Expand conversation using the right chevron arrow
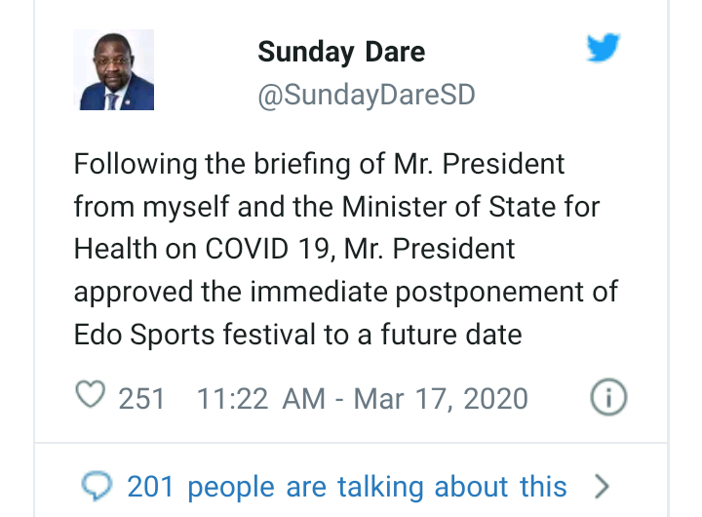Screen dimensions: 702x517 (x=602, y=486)
